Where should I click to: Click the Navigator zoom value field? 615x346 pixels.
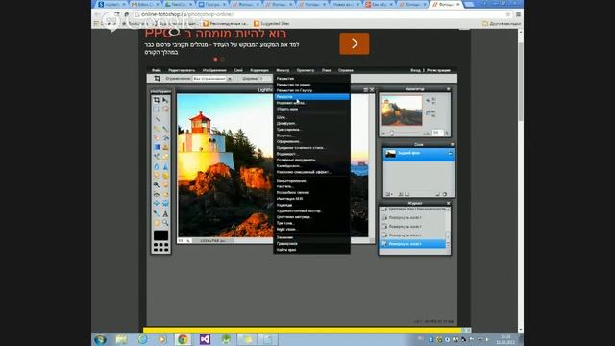pyautogui.click(x=437, y=133)
